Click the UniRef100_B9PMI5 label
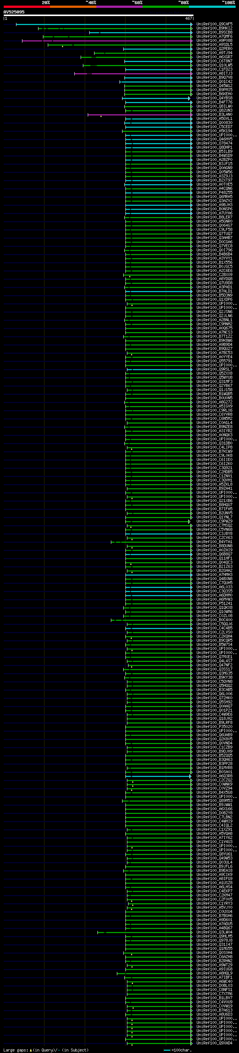 (x=214, y=90)
